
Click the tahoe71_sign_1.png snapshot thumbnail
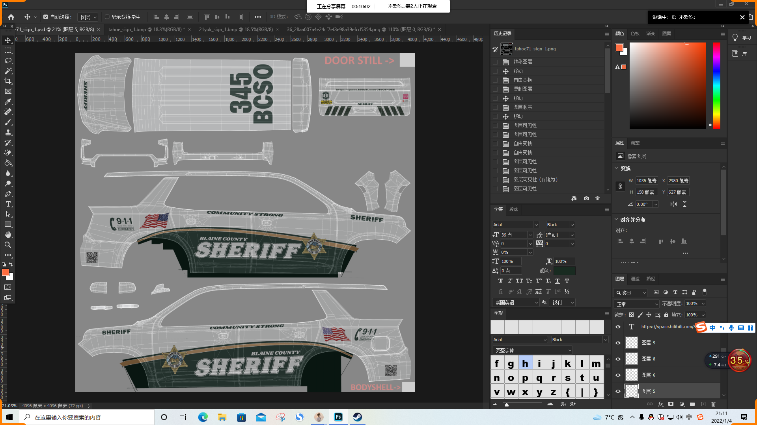click(x=507, y=49)
